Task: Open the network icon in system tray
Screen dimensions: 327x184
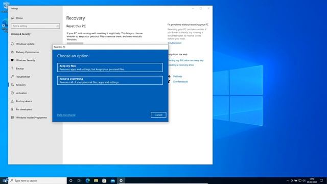Action: tap(300, 180)
